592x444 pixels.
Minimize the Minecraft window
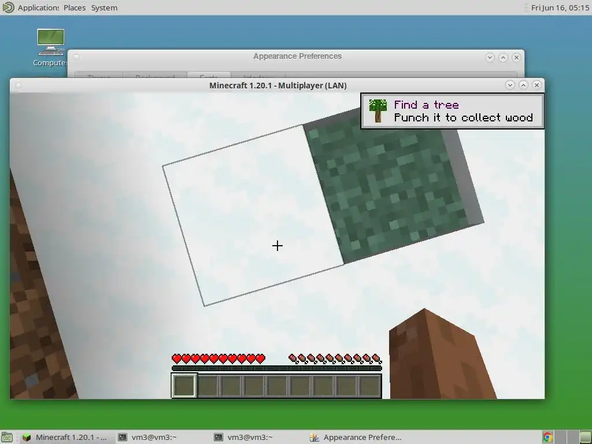pos(510,85)
